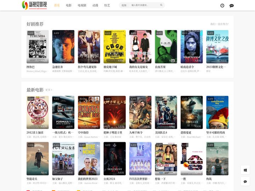Open the 电影 nav tab

coord(69,5)
